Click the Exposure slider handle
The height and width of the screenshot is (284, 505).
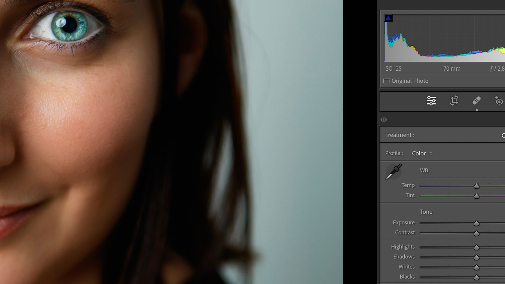point(476,223)
